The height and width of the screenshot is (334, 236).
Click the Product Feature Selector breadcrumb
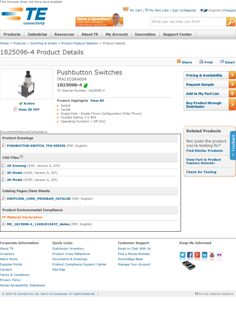coord(80,43)
